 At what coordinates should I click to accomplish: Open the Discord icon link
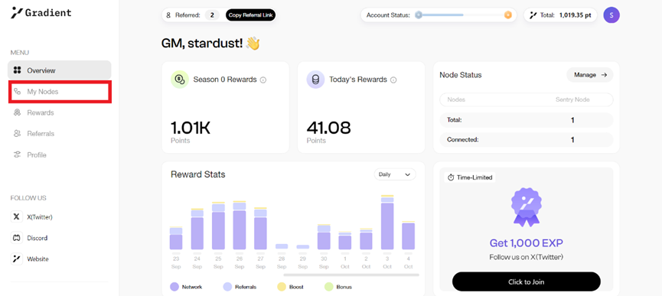point(16,238)
